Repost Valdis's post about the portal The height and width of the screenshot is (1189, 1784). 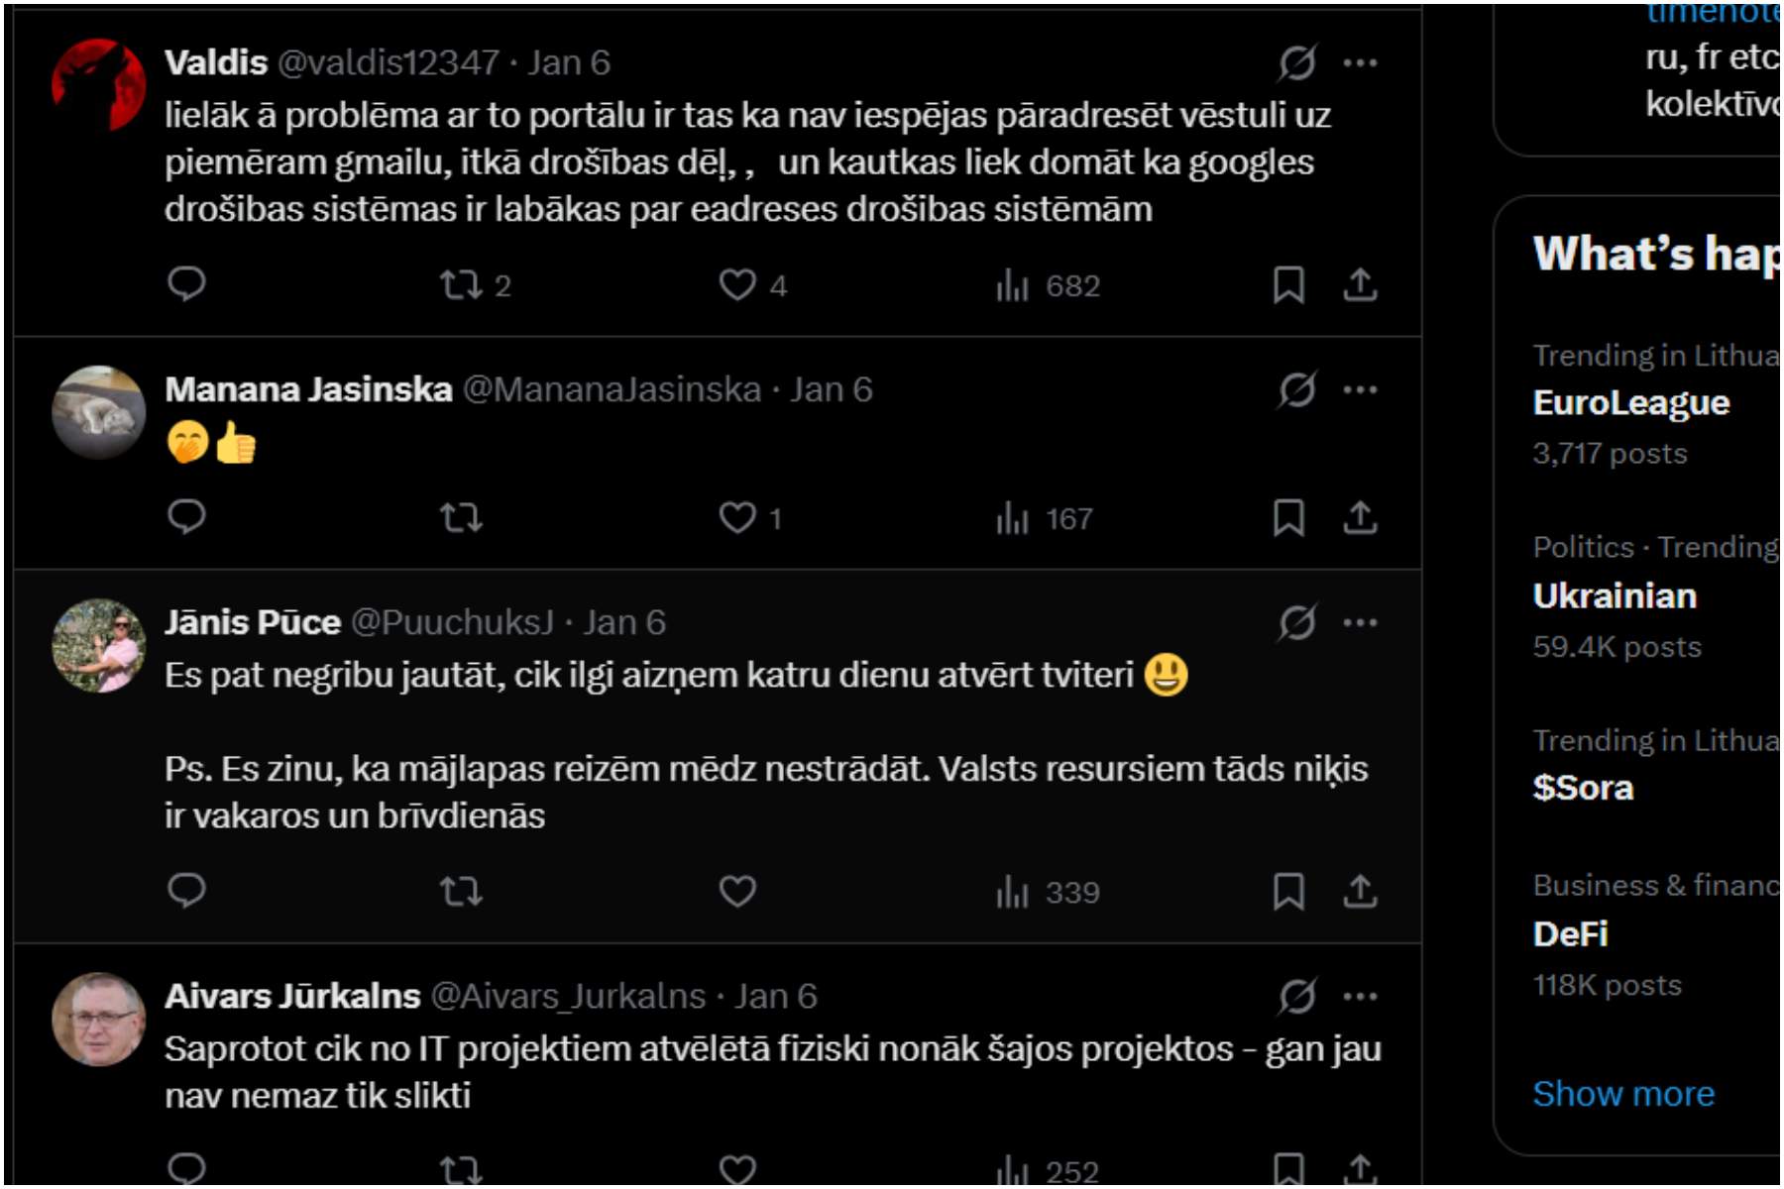point(462,285)
